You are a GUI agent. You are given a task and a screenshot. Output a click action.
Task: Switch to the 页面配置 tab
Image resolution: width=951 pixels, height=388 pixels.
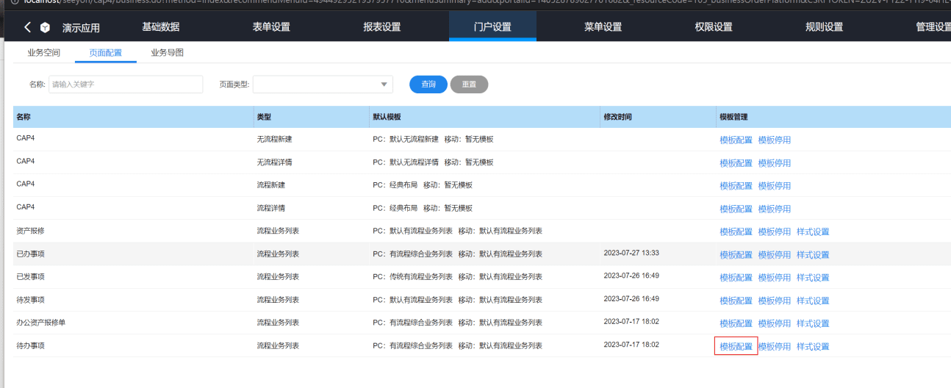pyautogui.click(x=105, y=53)
